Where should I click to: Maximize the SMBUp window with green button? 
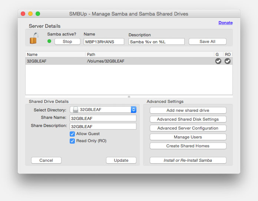pos(38,14)
